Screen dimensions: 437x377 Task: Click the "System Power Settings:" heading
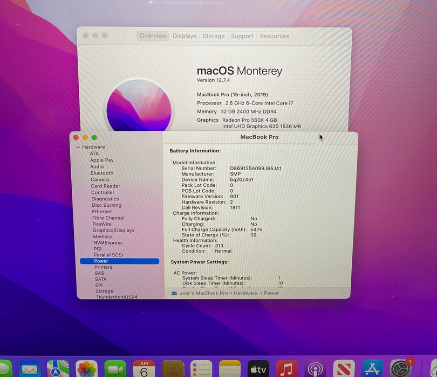200,262
